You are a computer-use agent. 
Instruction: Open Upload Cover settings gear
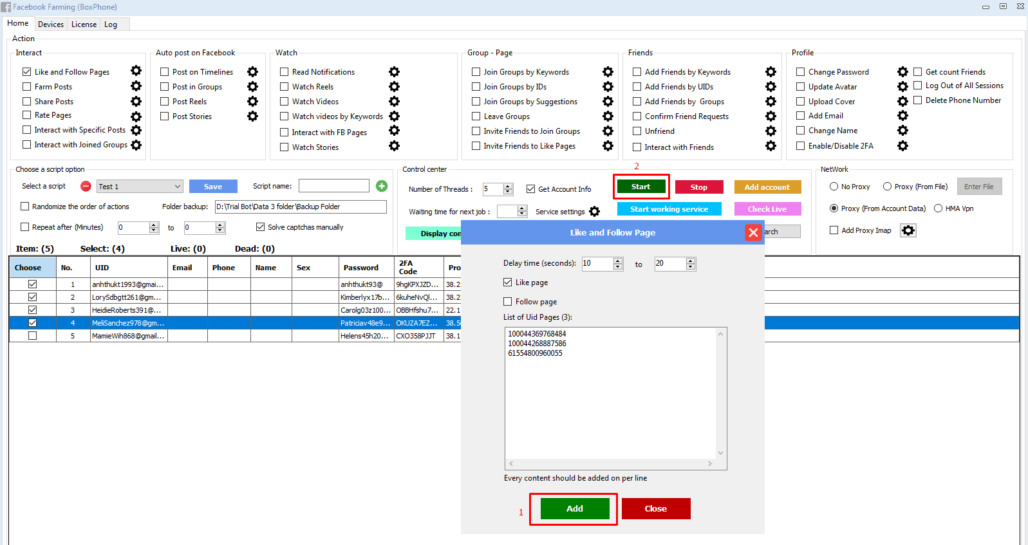902,101
